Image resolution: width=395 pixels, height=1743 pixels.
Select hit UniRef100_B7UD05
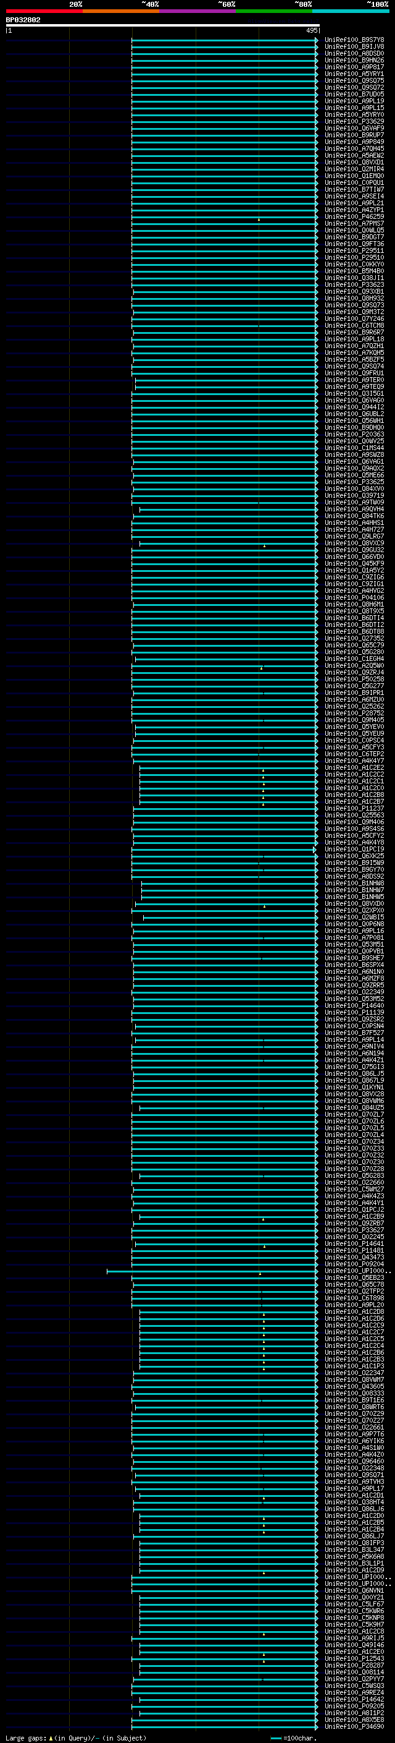click(x=354, y=94)
